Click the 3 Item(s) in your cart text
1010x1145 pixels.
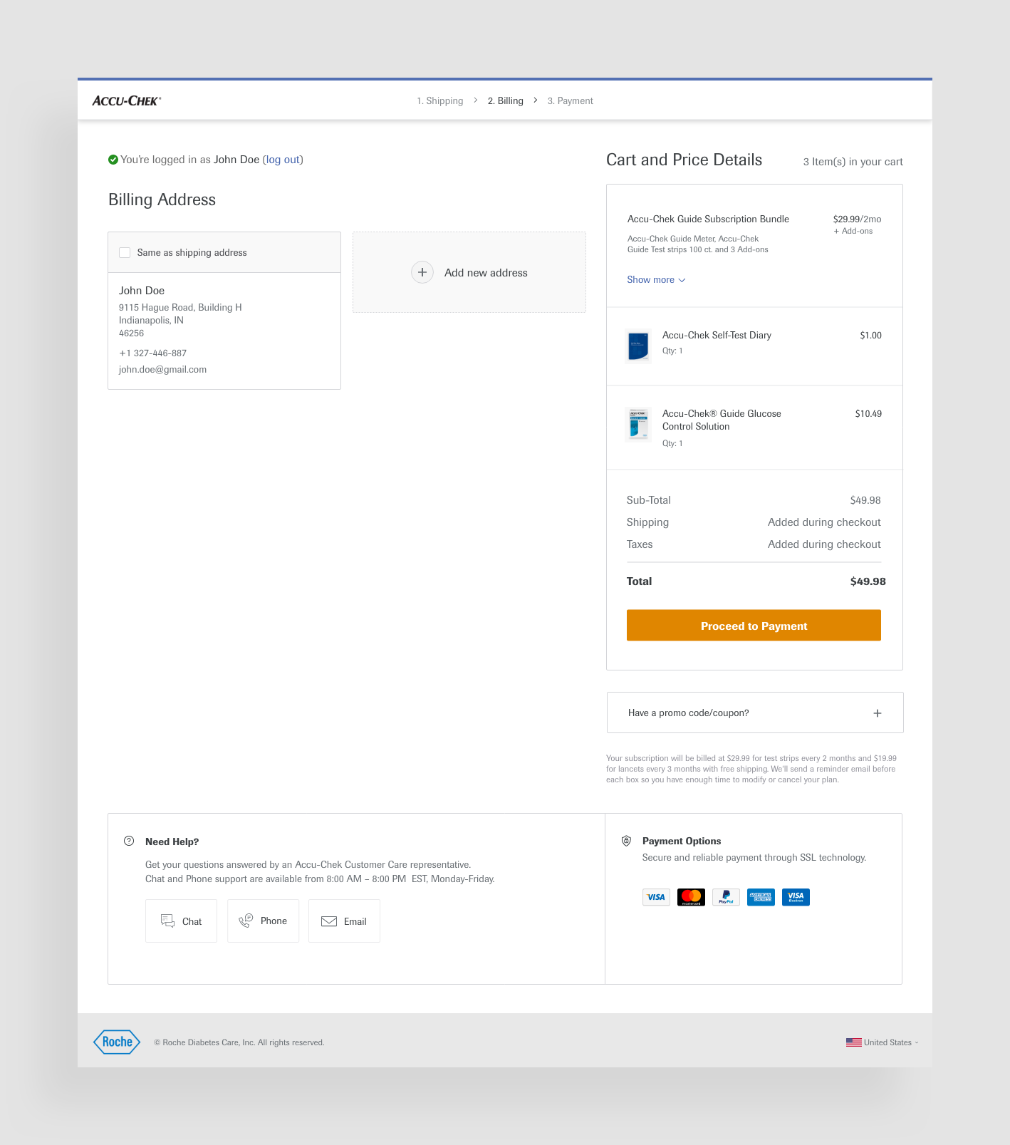click(x=853, y=162)
